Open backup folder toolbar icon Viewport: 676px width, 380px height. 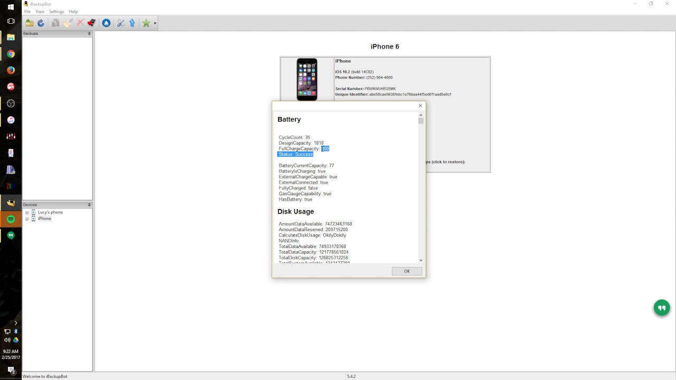pos(30,23)
